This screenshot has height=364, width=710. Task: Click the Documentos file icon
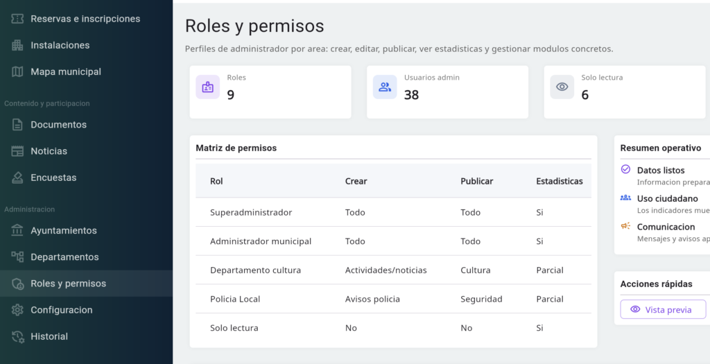[x=17, y=125]
